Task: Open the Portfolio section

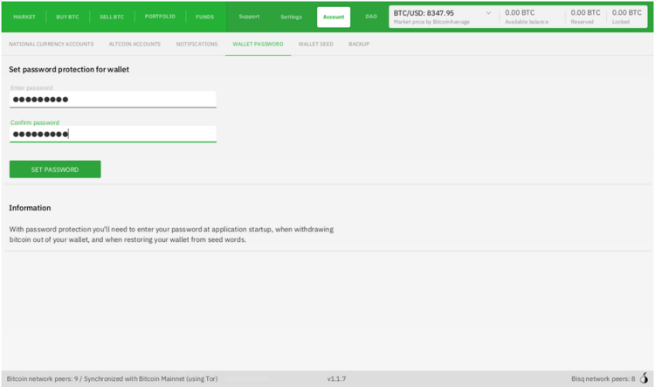Action: (x=160, y=17)
